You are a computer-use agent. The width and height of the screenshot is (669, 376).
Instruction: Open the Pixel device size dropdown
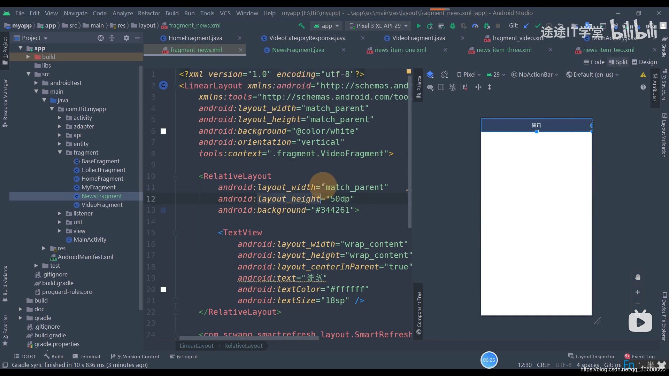click(469, 75)
